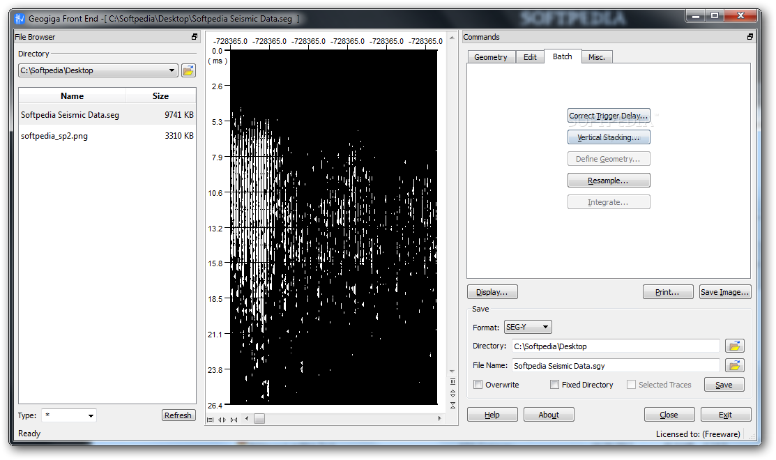This screenshot has height=460, width=776.
Task: Click vertical scroll down arrow of seismic view
Action: pos(452,371)
